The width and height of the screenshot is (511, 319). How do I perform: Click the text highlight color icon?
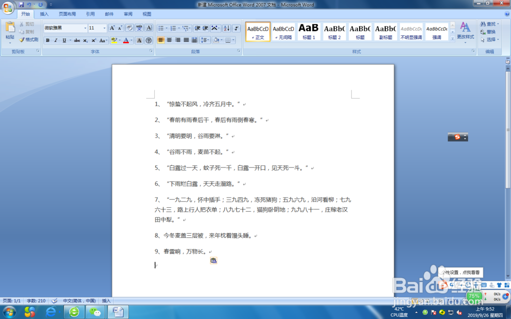(114, 40)
